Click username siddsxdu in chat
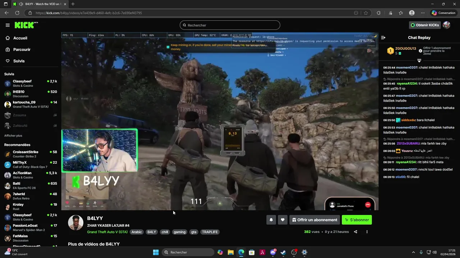Image resolution: width=460 pixels, height=258 pixels. click(x=408, y=120)
